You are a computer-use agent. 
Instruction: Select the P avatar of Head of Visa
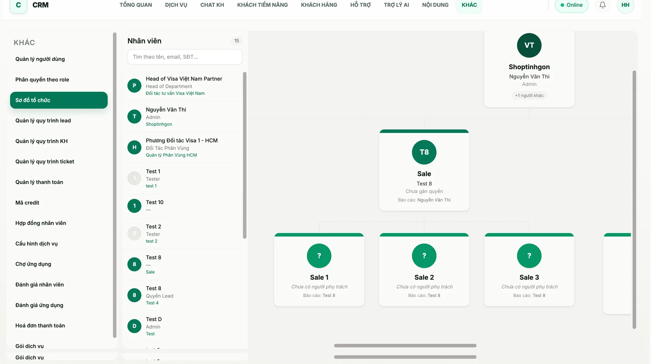pyautogui.click(x=134, y=85)
